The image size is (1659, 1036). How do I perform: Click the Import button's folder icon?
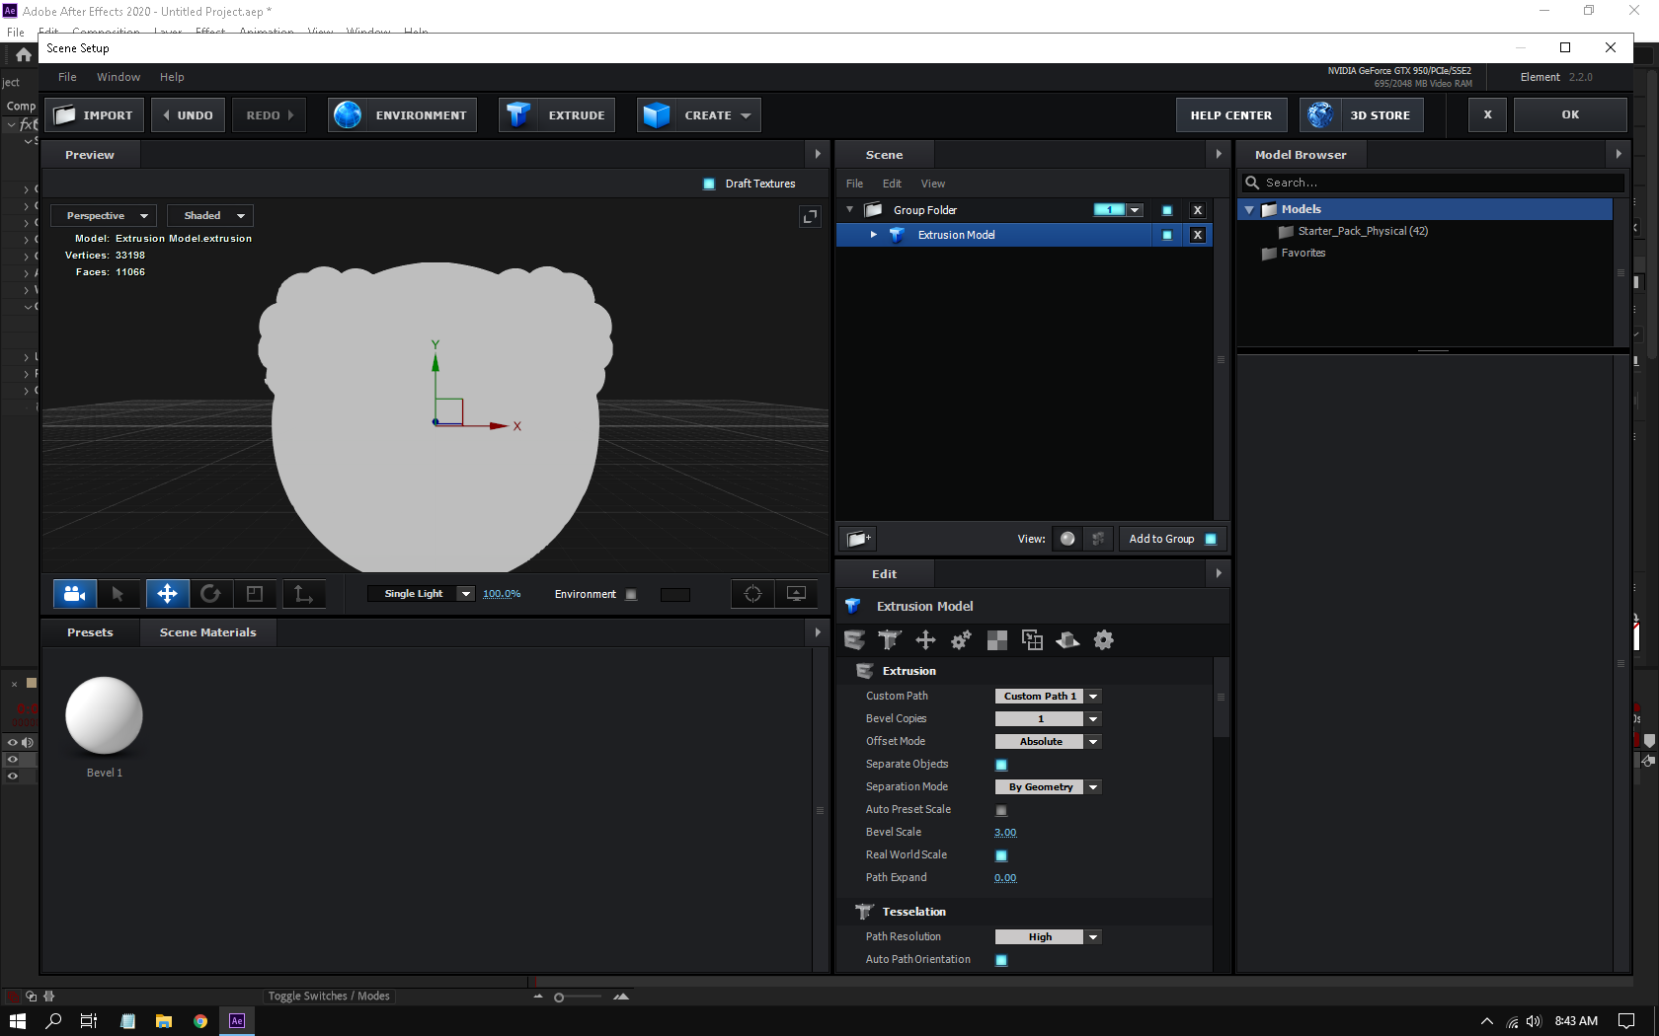click(x=65, y=114)
